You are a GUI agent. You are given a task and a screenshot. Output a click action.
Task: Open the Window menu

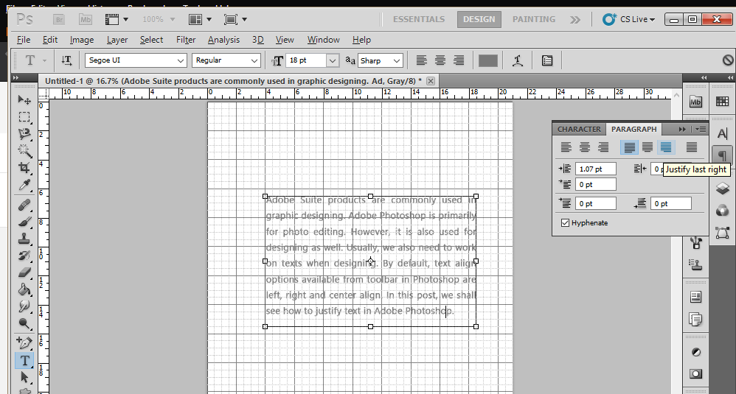(324, 40)
